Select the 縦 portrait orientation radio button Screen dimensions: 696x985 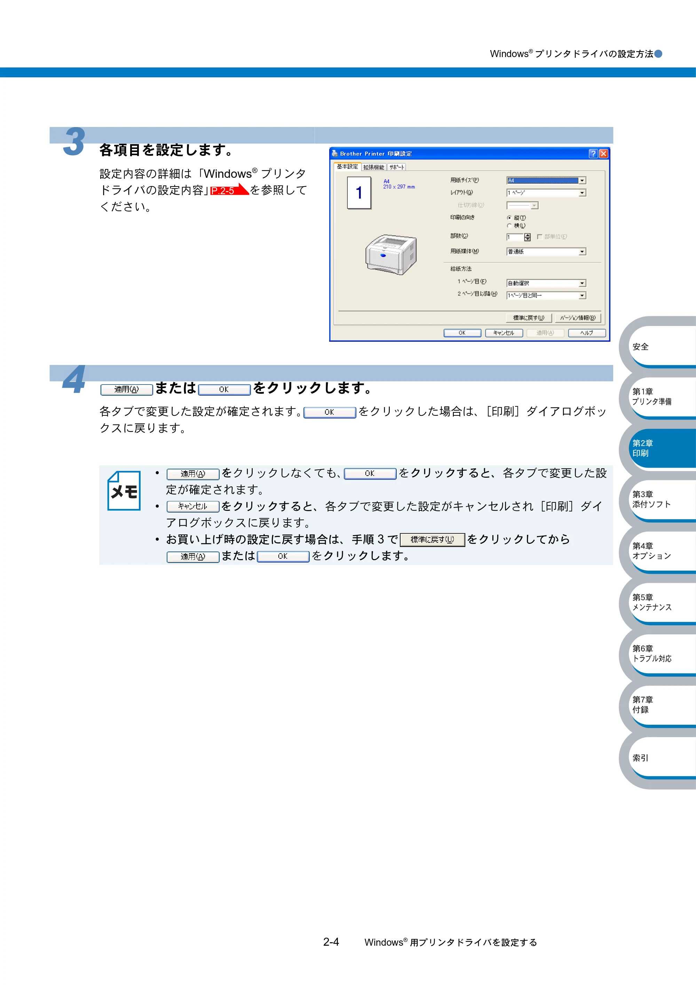[509, 218]
